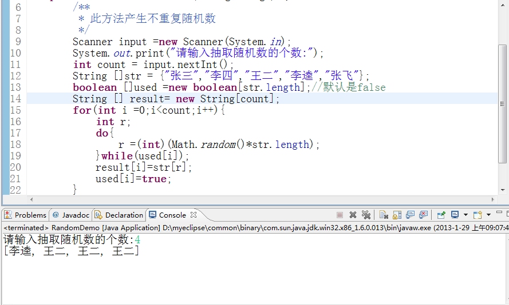Minimize the Console view panel
509x305 pixels.
click(x=499, y=212)
